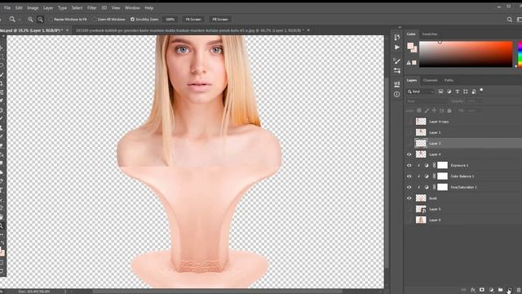
Task: Click the Add Layer Style fx icon
Action: click(473, 290)
